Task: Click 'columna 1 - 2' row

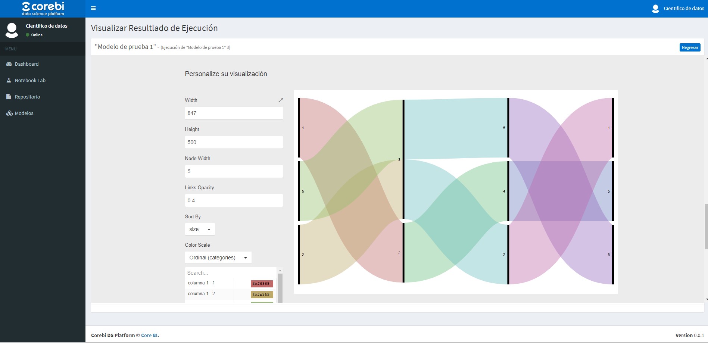Action: (231, 294)
